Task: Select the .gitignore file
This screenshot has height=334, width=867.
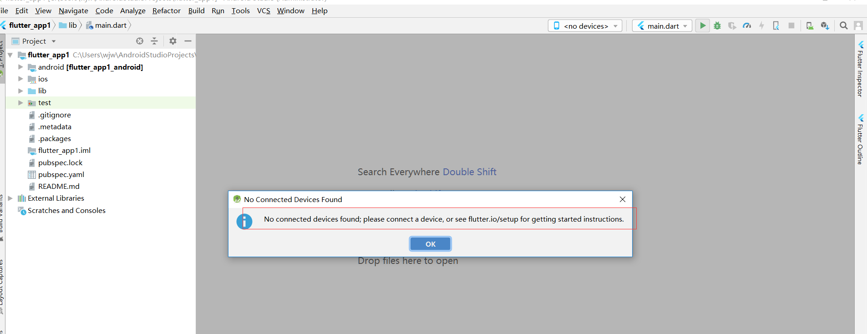Action: (55, 115)
